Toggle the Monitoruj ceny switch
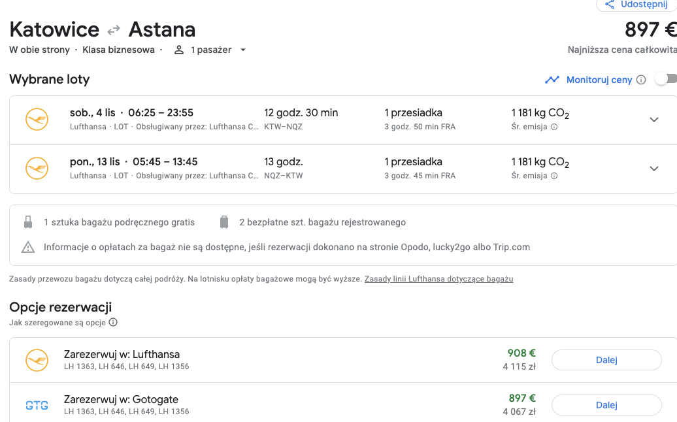The image size is (677, 422). coord(666,80)
